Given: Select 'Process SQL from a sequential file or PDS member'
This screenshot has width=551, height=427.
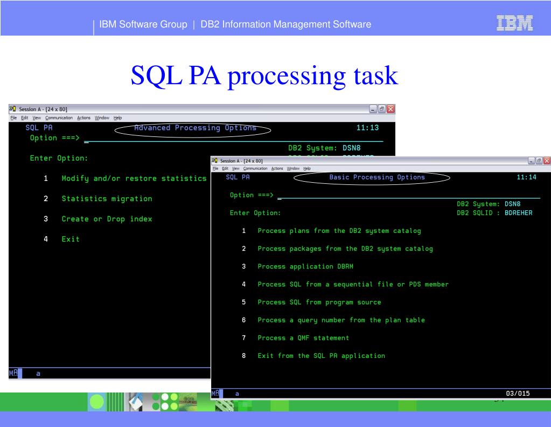Looking at the screenshot, I should pyautogui.click(x=353, y=284).
